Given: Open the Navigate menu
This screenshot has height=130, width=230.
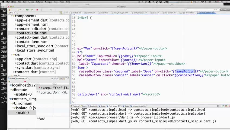Looking at the screenshot, I should (x=49, y=2).
